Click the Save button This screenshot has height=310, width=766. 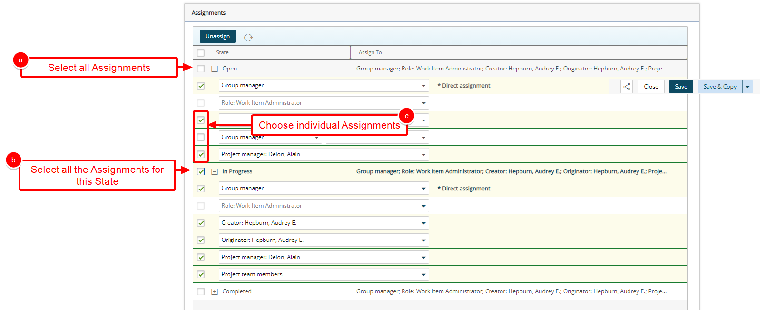pyautogui.click(x=681, y=87)
